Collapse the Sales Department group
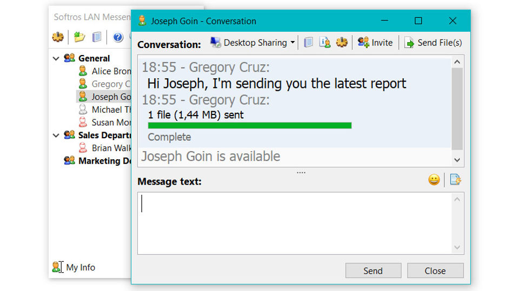Image resolution: width=519 pixels, height=291 pixels. tap(56, 136)
